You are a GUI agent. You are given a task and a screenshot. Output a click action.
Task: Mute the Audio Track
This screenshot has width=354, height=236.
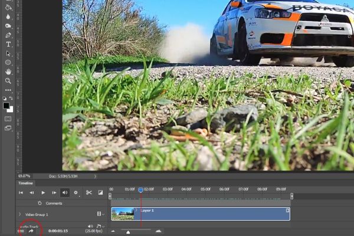(90, 226)
